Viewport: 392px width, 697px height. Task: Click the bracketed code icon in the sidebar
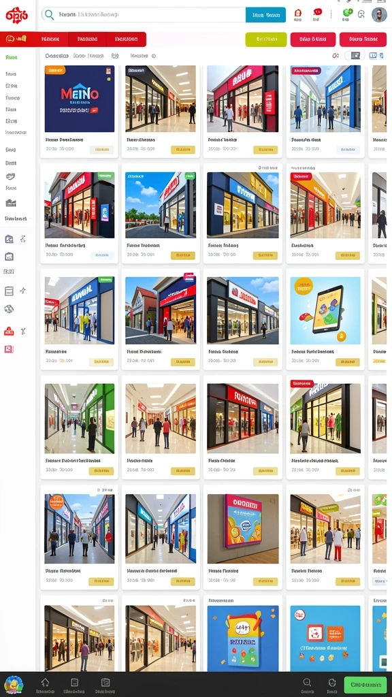[x=8, y=271]
